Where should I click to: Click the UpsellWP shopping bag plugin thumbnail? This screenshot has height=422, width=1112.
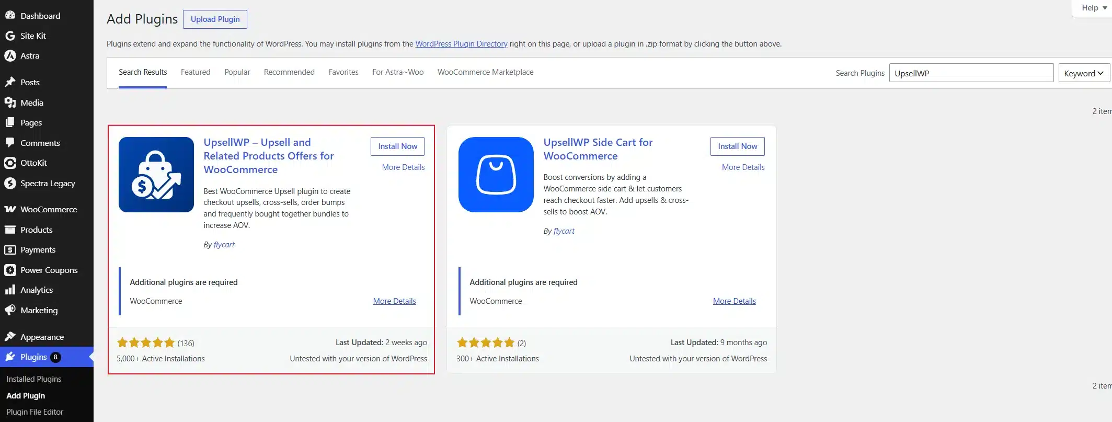pyautogui.click(x=156, y=175)
